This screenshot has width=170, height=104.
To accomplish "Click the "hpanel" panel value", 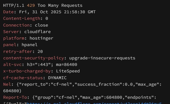I will (29, 45).
